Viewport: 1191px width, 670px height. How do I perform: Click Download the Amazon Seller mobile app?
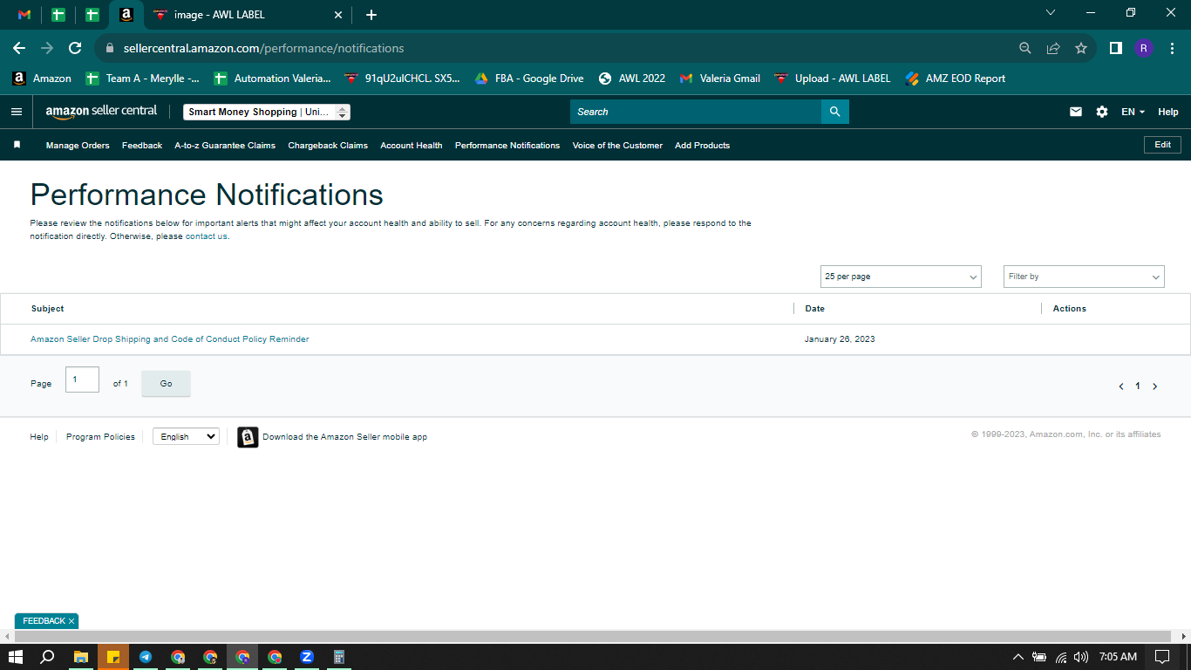[344, 437]
